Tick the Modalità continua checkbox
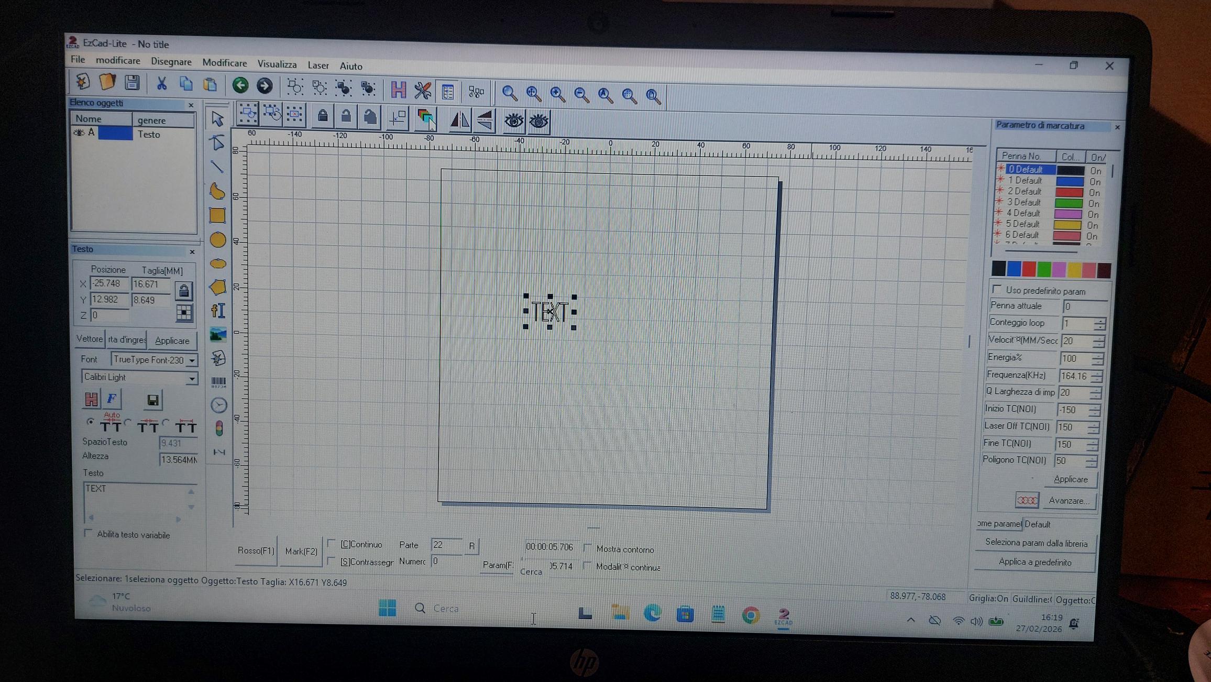1211x682 pixels. coord(587,566)
